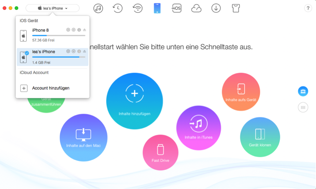Open the help question mark button
Viewport: 316px width, 189px height.
(308, 8)
